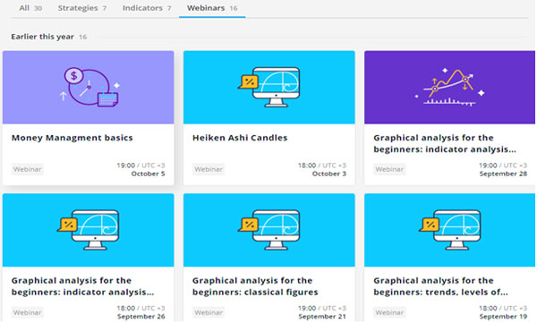This screenshot has height=331, width=537.
Task: Click the September 19 date text
Action: (x=503, y=317)
